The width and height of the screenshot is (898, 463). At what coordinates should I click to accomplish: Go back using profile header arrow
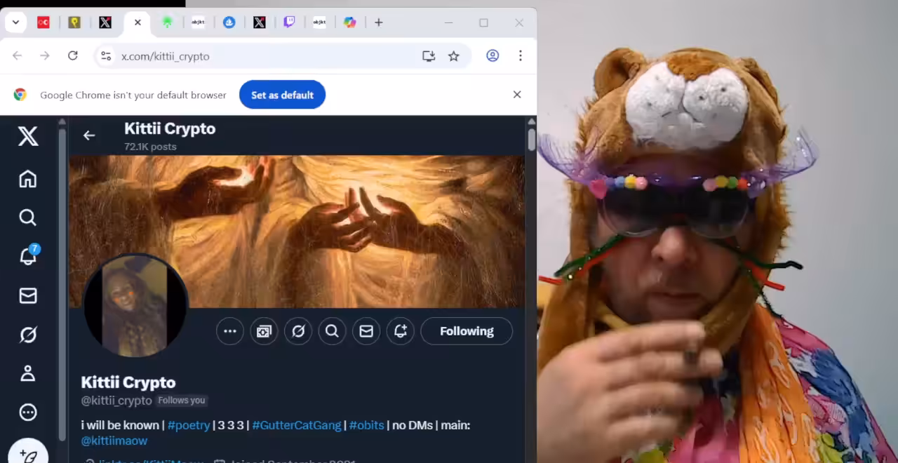point(89,135)
